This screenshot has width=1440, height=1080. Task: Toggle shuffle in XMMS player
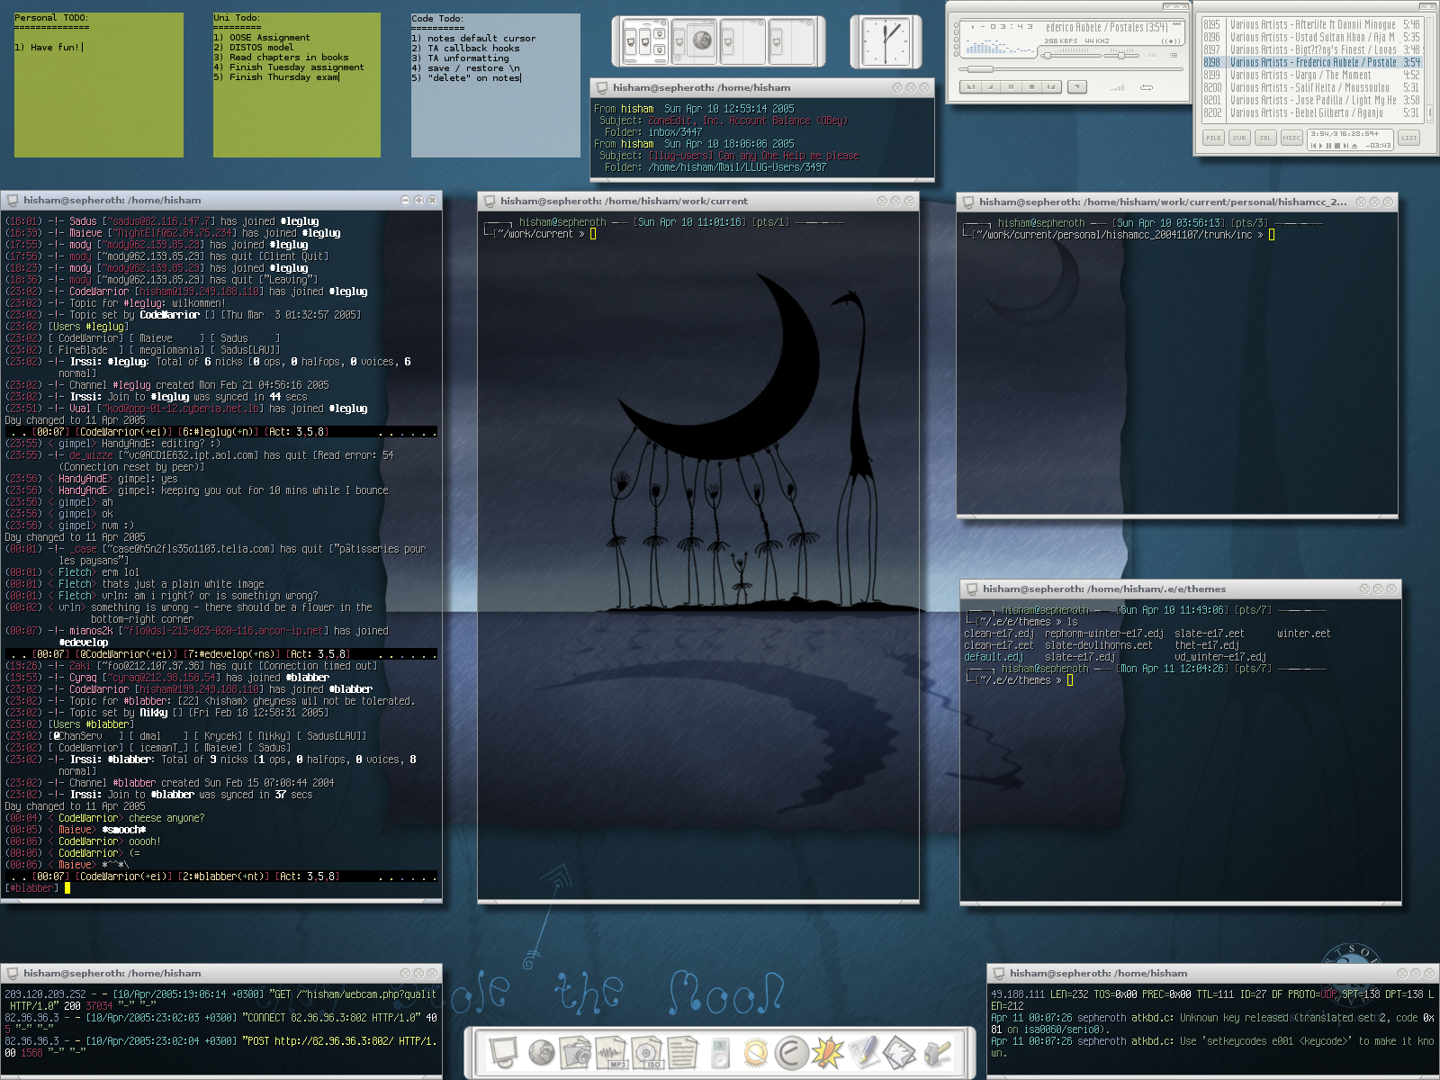click(1118, 87)
